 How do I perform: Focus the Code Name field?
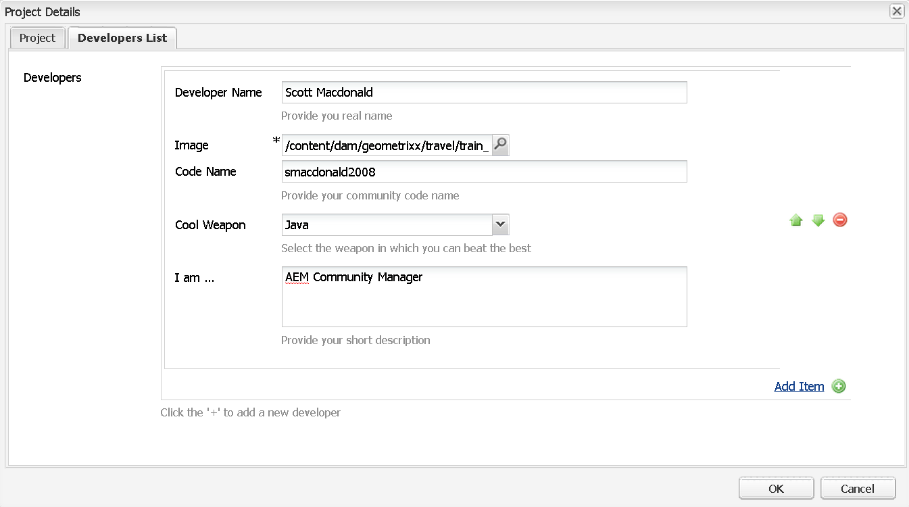point(484,172)
